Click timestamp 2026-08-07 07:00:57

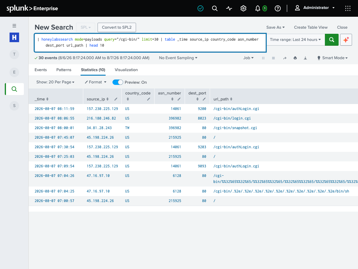pyautogui.click(x=54, y=201)
